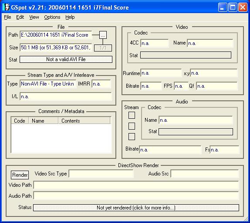Click the Video codec Stat progress bar
This screenshot has width=250, height=223.
pyautogui.click(x=186, y=55)
